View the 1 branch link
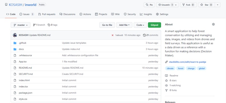This screenshot has width=226, height=103. 39,25
